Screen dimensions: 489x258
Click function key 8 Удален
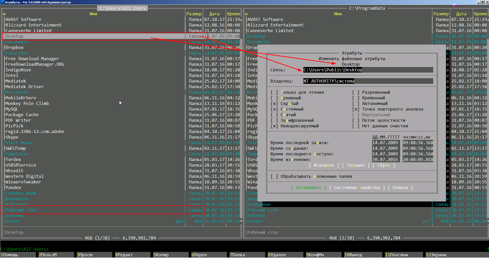tap(285, 255)
